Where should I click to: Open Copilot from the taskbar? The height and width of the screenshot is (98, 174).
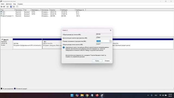pyautogui.click(x=77, y=95)
